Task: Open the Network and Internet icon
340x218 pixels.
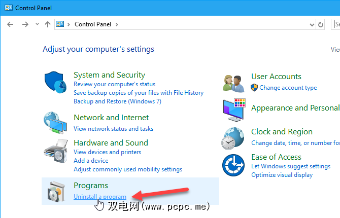Action: [56, 122]
